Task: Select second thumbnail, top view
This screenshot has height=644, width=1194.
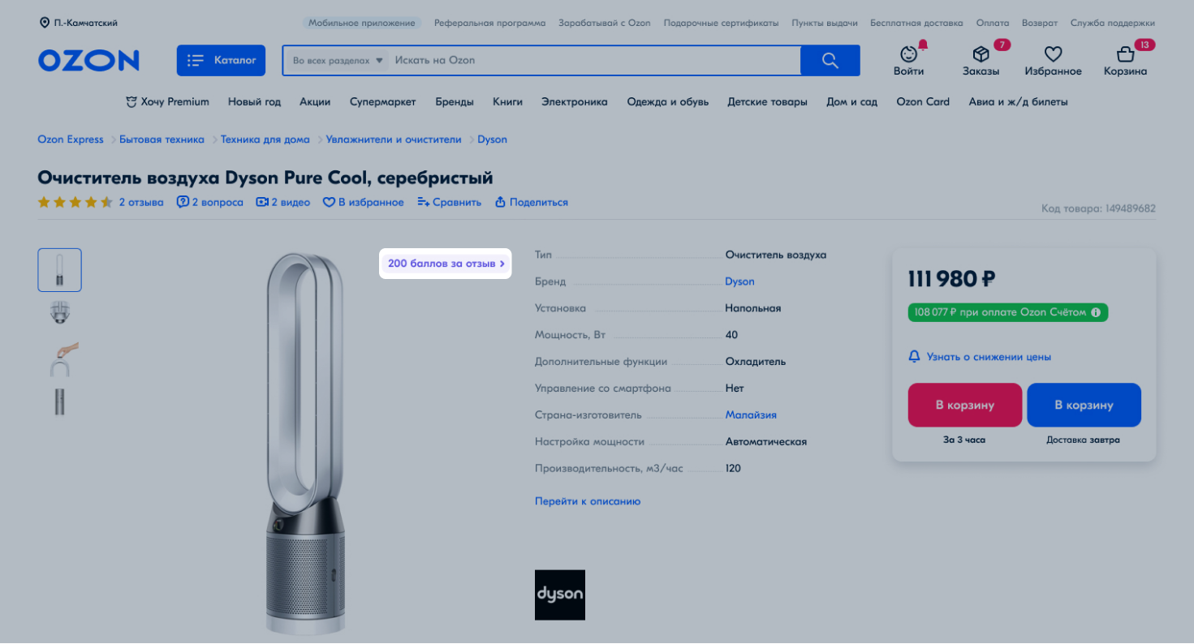Action: 59,313
